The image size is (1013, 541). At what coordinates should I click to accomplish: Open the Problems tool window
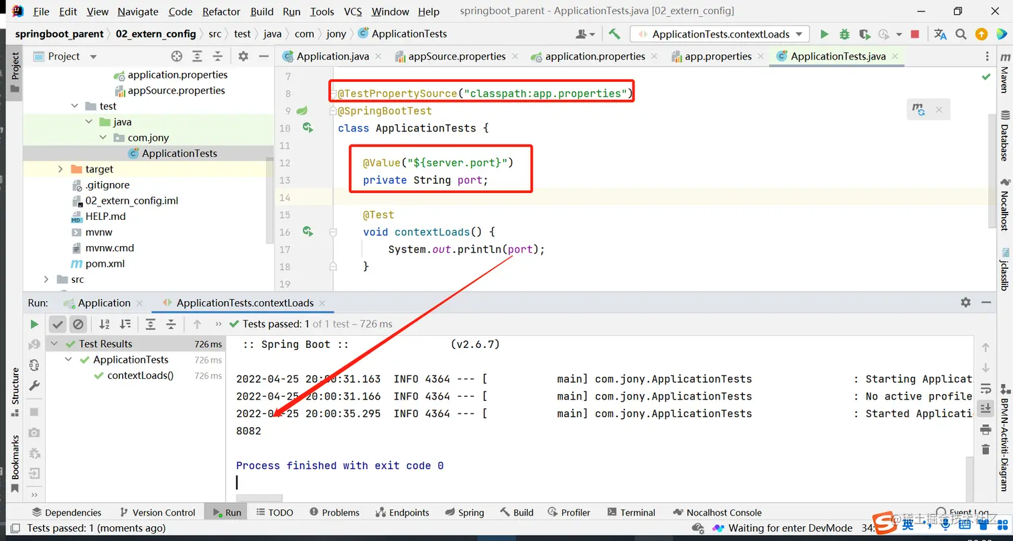(x=334, y=512)
